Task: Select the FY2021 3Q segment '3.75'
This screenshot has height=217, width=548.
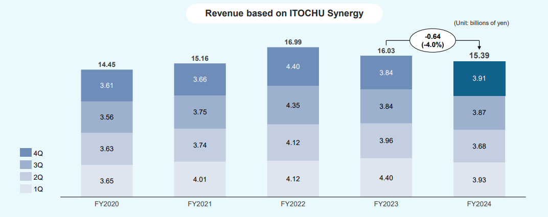Action: tap(200, 112)
